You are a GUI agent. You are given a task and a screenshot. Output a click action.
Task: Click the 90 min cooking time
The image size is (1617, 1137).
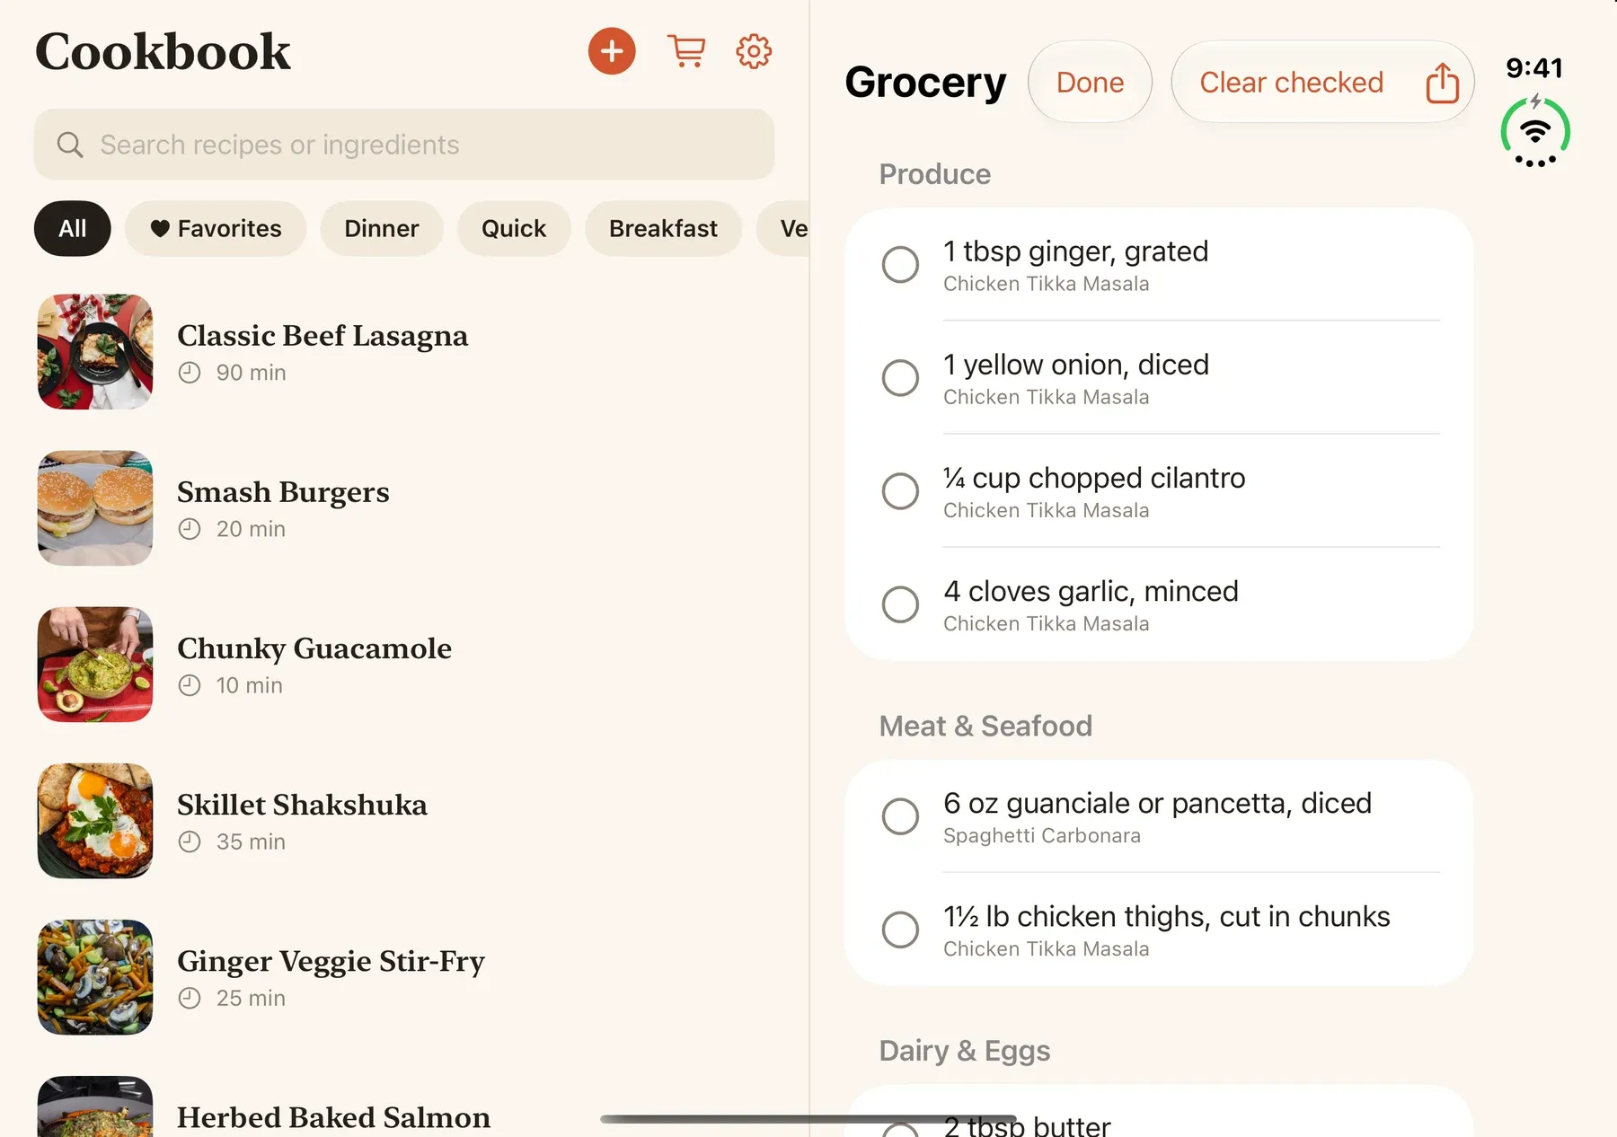pos(251,373)
